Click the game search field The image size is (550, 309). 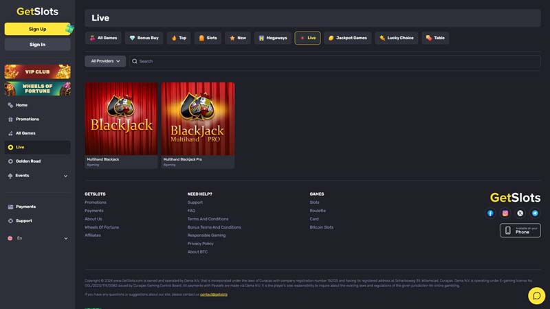pyautogui.click(x=335, y=61)
